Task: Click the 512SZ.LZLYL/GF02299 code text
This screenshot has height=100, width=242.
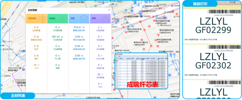Action: coord(224,15)
